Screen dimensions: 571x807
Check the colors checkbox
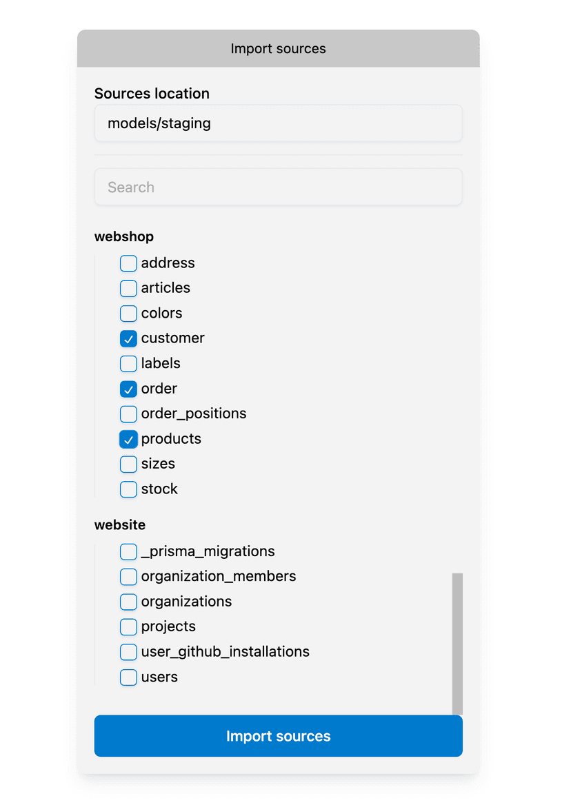coord(128,314)
